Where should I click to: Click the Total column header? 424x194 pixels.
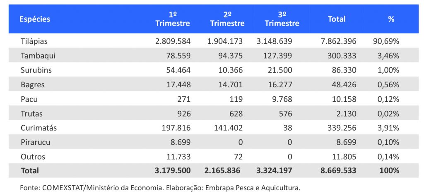337,19
